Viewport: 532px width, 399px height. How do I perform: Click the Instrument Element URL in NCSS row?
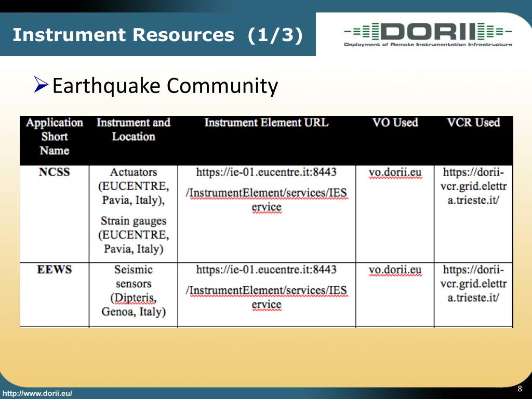pyautogui.click(x=267, y=189)
